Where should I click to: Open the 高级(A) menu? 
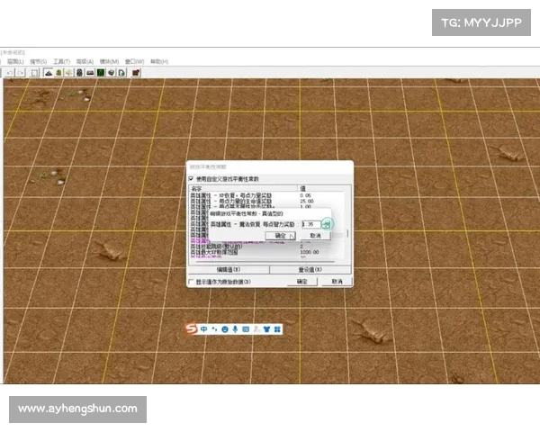click(x=85, y=61)
